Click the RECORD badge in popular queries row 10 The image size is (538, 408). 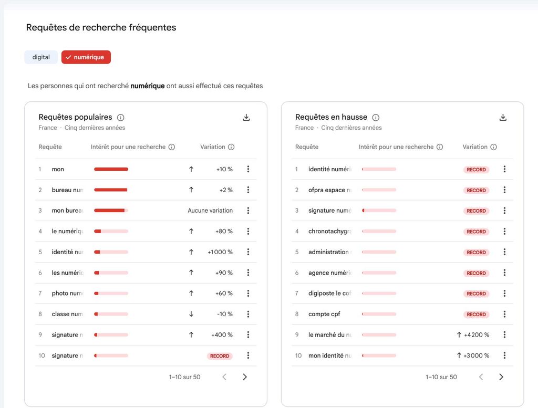(220, 356)
